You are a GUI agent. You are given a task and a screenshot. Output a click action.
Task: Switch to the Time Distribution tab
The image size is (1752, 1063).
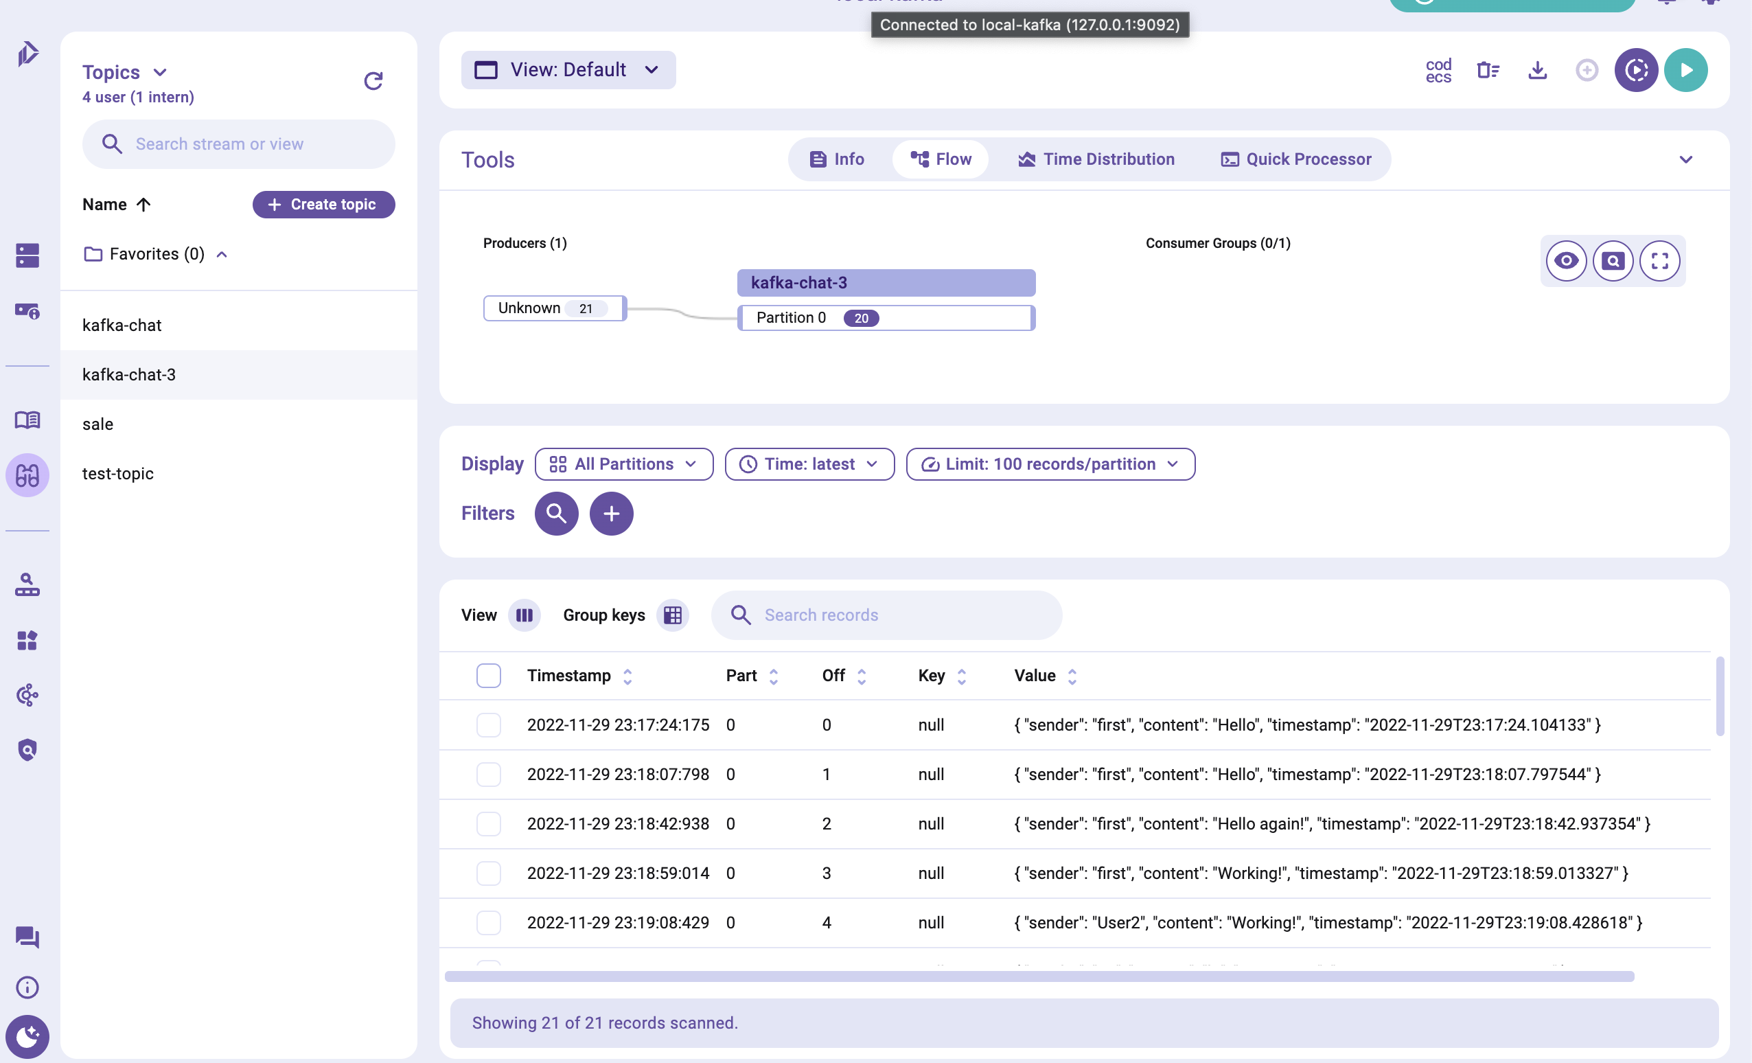[x=1096, y=159]
